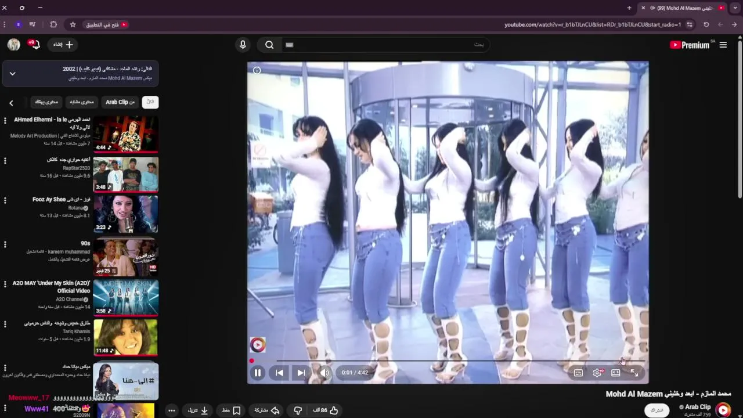Open options for RapStar2520 video

click(x=5, y=160)
